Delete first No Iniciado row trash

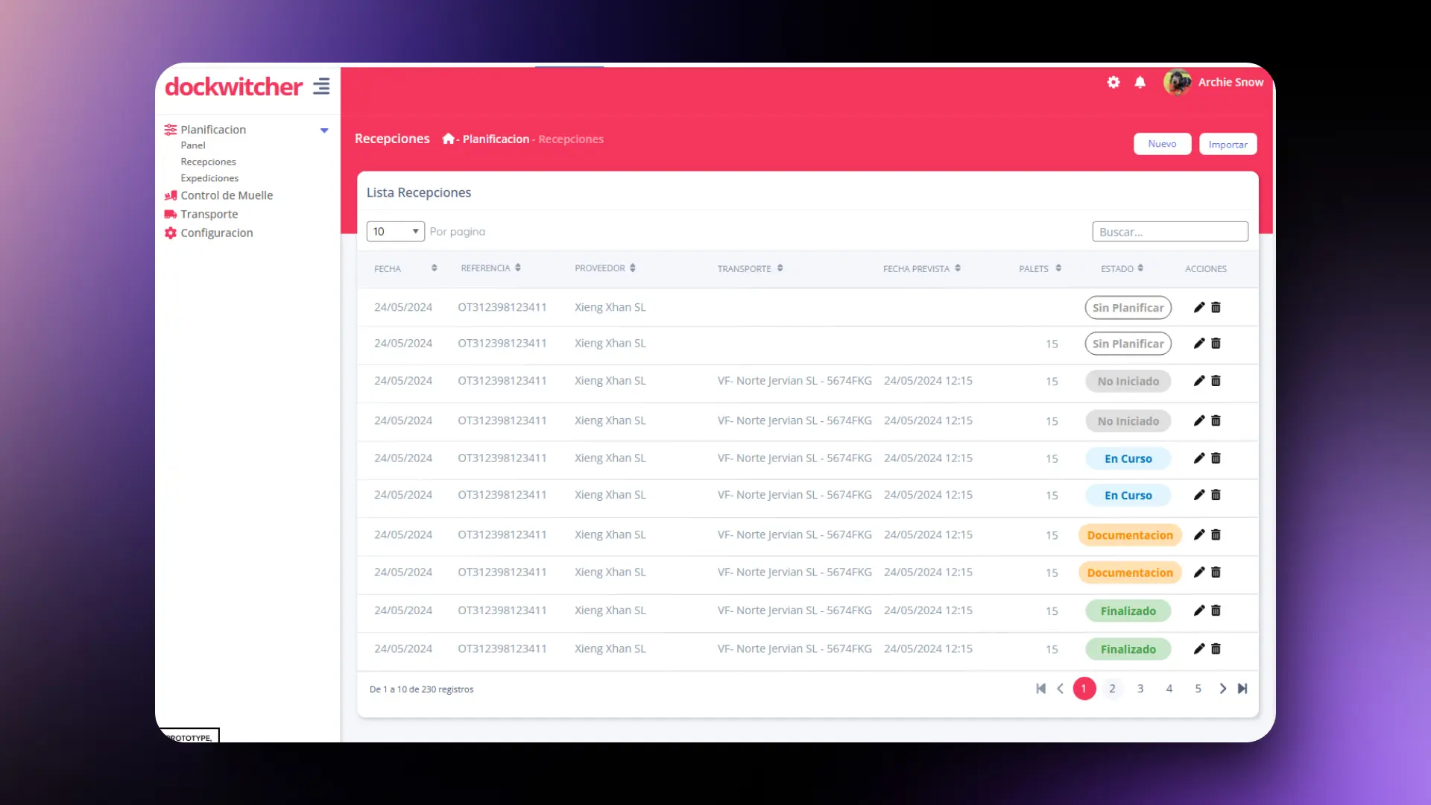pos(1216,380)
